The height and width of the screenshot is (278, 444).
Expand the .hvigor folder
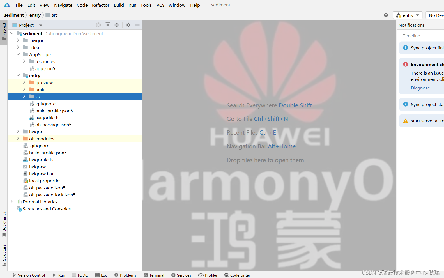[x=18, y=40]
